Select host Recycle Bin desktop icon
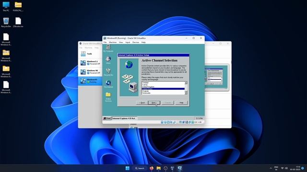The height and width of the screenshot is (172, 307). [x=6, y=22]
